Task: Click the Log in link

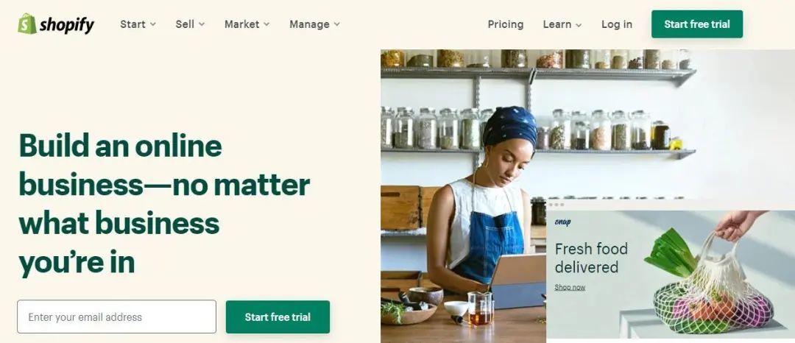Action: [x=617, y=24]
